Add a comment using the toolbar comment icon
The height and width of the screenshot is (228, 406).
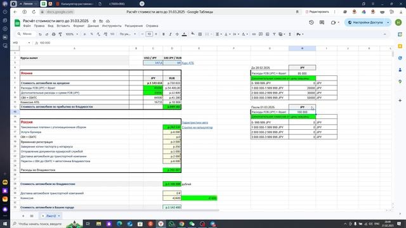point(261,34)
